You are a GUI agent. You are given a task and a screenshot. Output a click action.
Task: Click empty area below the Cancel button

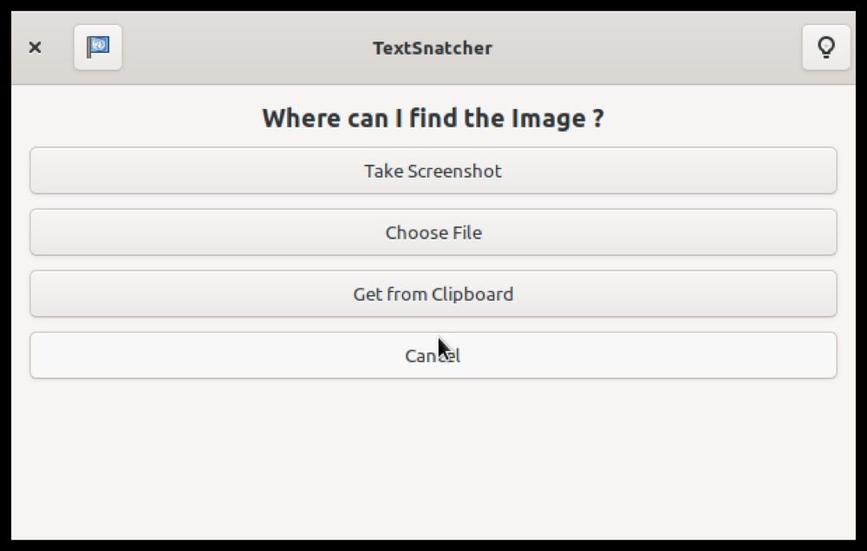pyautogui.click(x=433, y=459)
